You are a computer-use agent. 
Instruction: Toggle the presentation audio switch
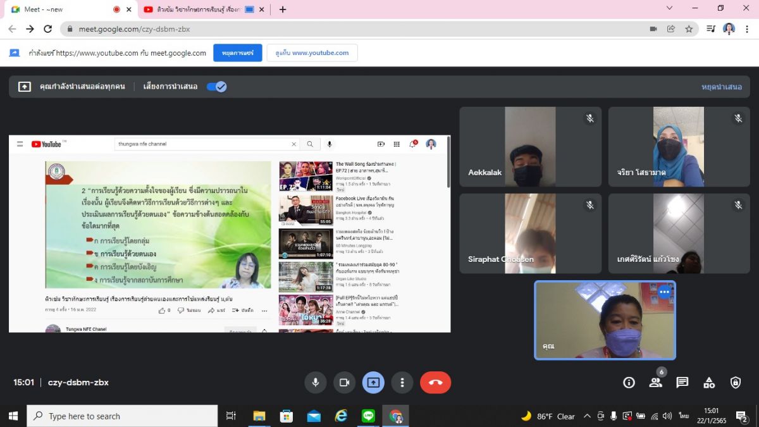point(216,87)
